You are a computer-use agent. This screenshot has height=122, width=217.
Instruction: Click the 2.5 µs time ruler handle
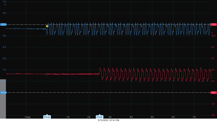pos(100,117)
